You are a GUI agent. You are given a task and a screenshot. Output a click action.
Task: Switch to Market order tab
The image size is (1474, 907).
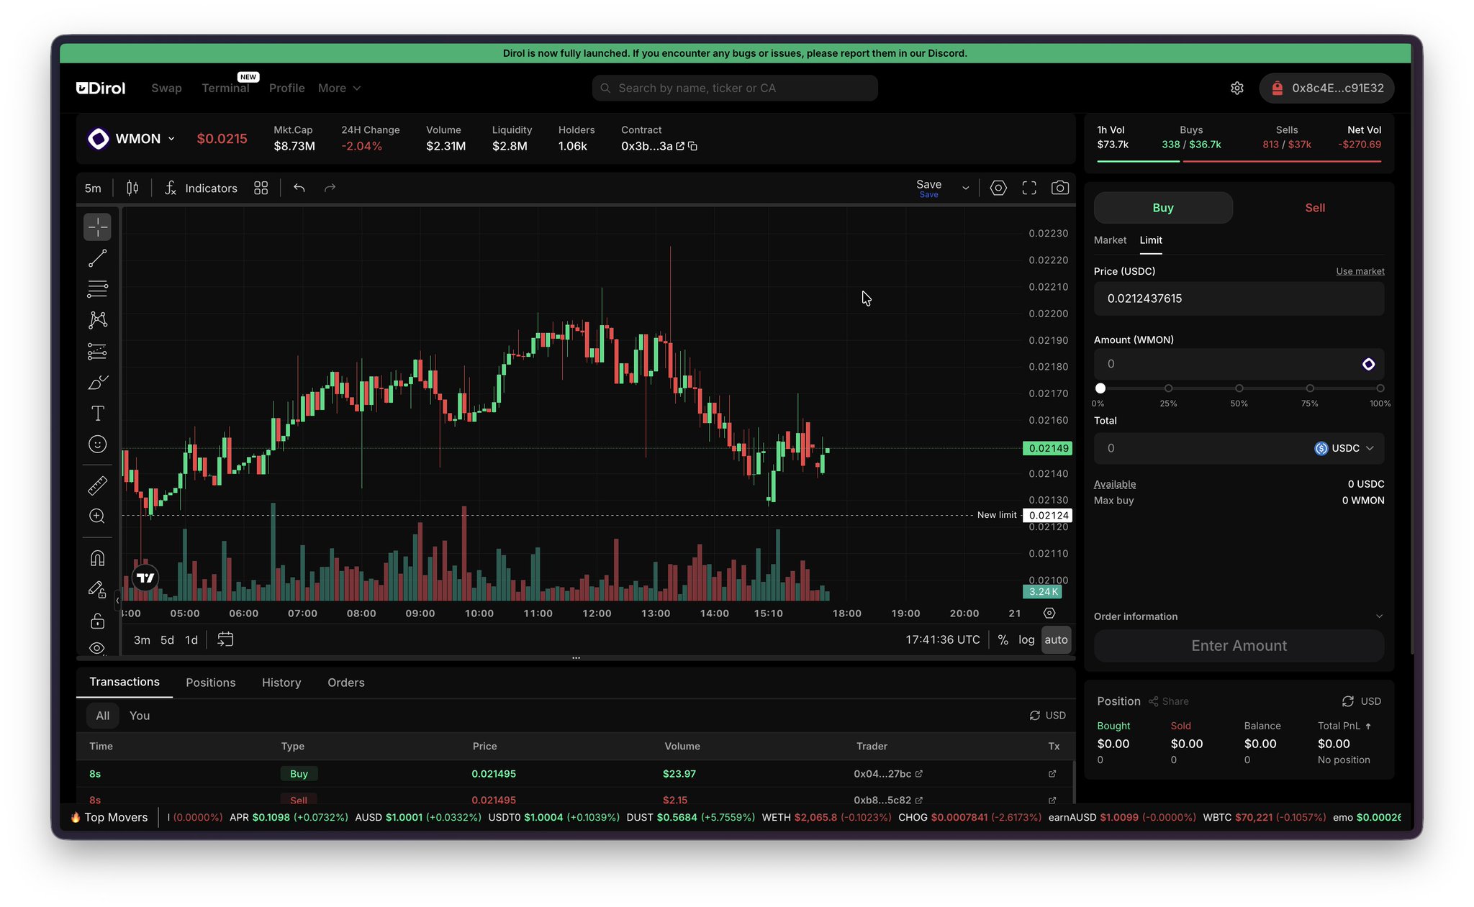point(1110,240)
